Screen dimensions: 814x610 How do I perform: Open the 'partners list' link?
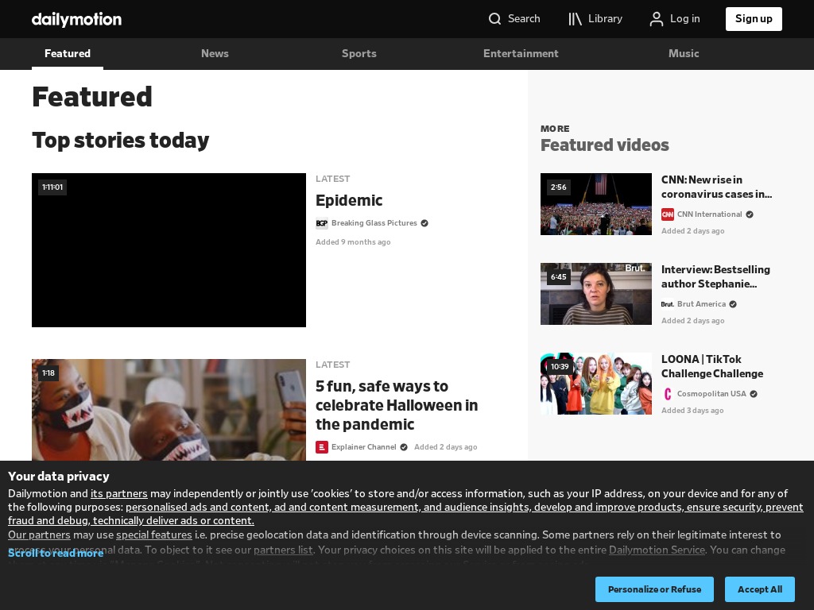pyautogui.click(x=284, y=550)
